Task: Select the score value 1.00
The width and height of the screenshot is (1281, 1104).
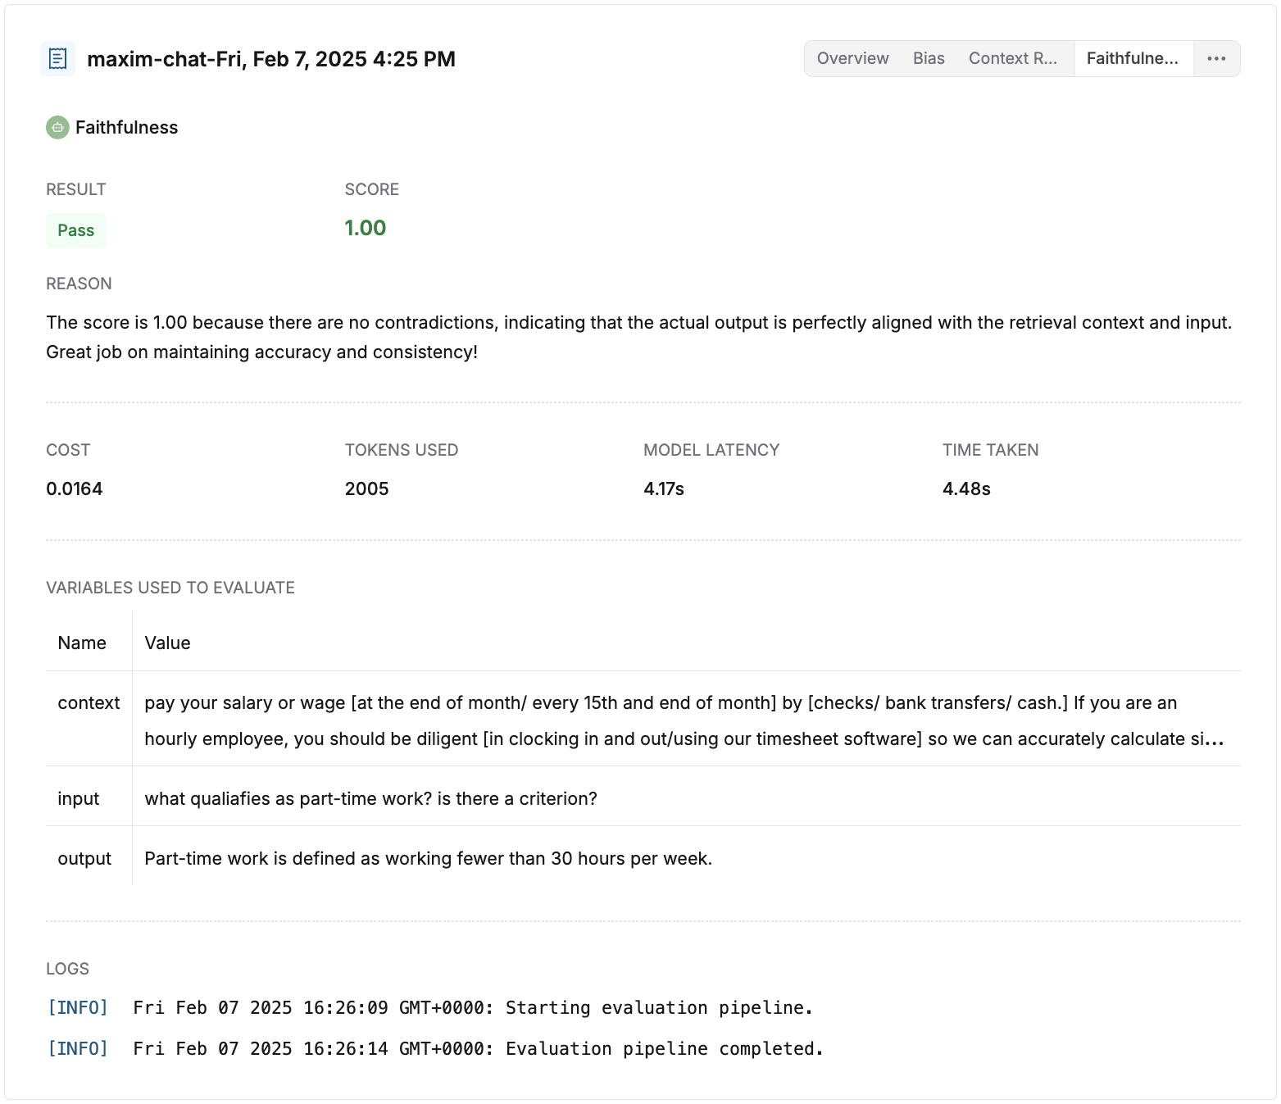Action: click(366, 227)
